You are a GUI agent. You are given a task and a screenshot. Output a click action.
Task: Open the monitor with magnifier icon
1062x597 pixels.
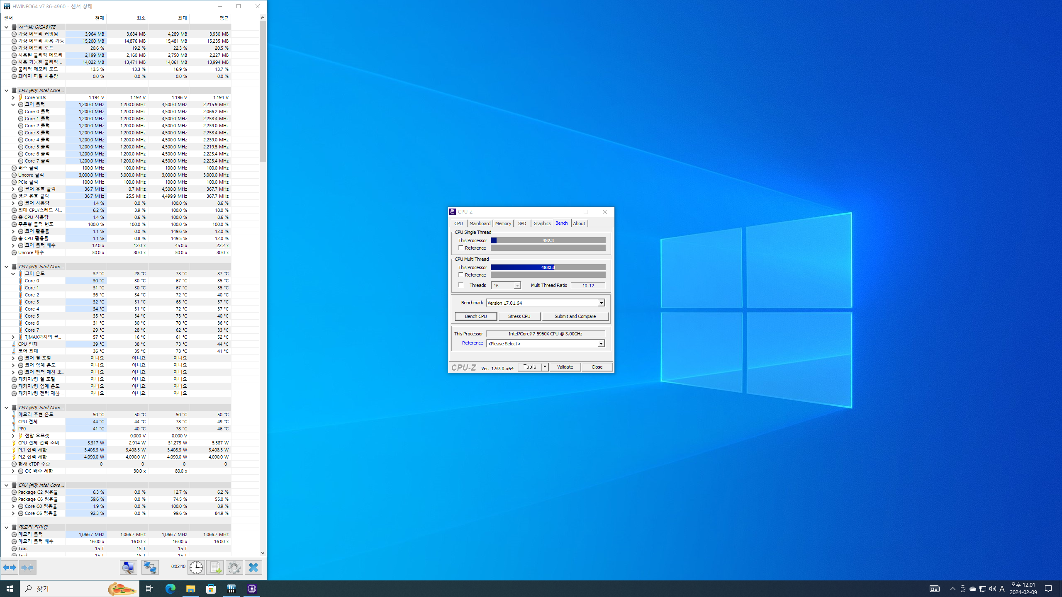point(129,568)
